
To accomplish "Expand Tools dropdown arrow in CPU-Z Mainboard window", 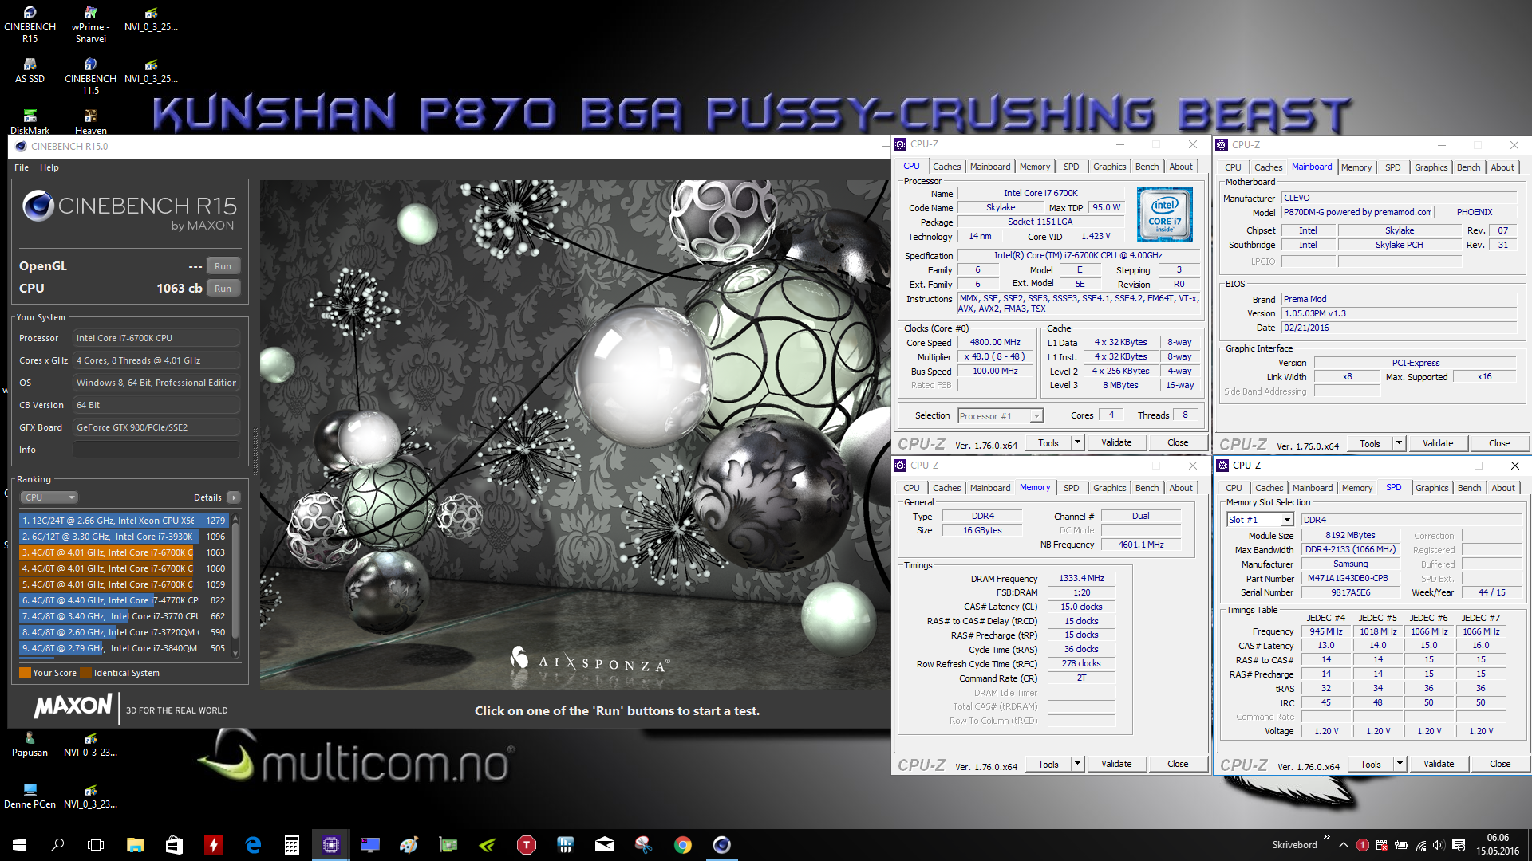I will 1399,443.
